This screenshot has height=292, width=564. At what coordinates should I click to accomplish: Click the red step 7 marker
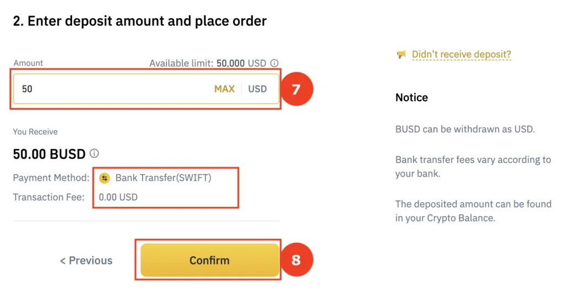click(296, 89)
